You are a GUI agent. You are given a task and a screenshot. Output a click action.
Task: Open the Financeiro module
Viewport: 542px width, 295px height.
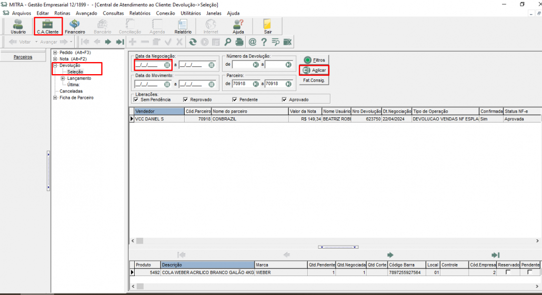[x=75, y=26]
